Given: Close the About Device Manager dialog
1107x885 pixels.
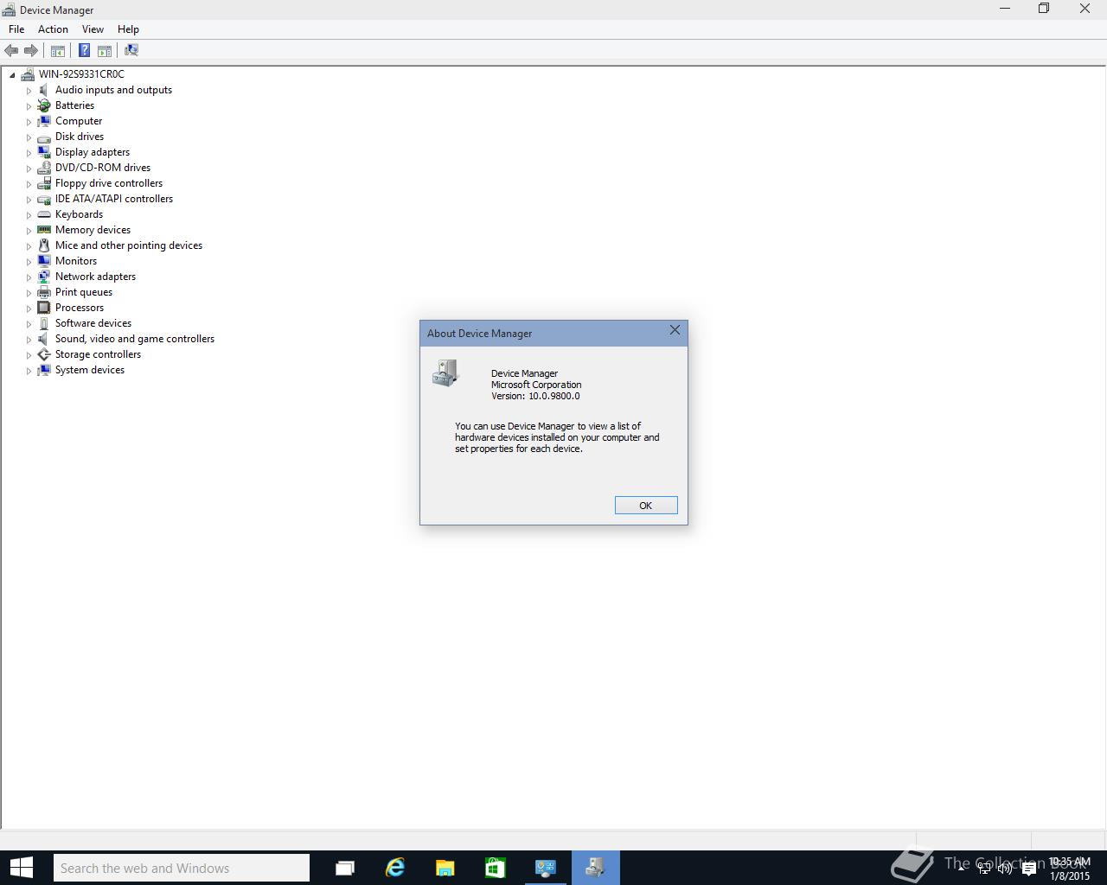Looking at the screenshot, I should tap(675, 330).
